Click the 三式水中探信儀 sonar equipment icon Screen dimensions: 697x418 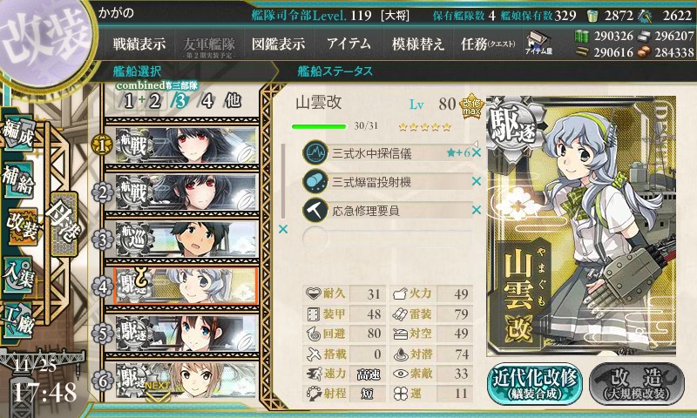coord(315,152)
